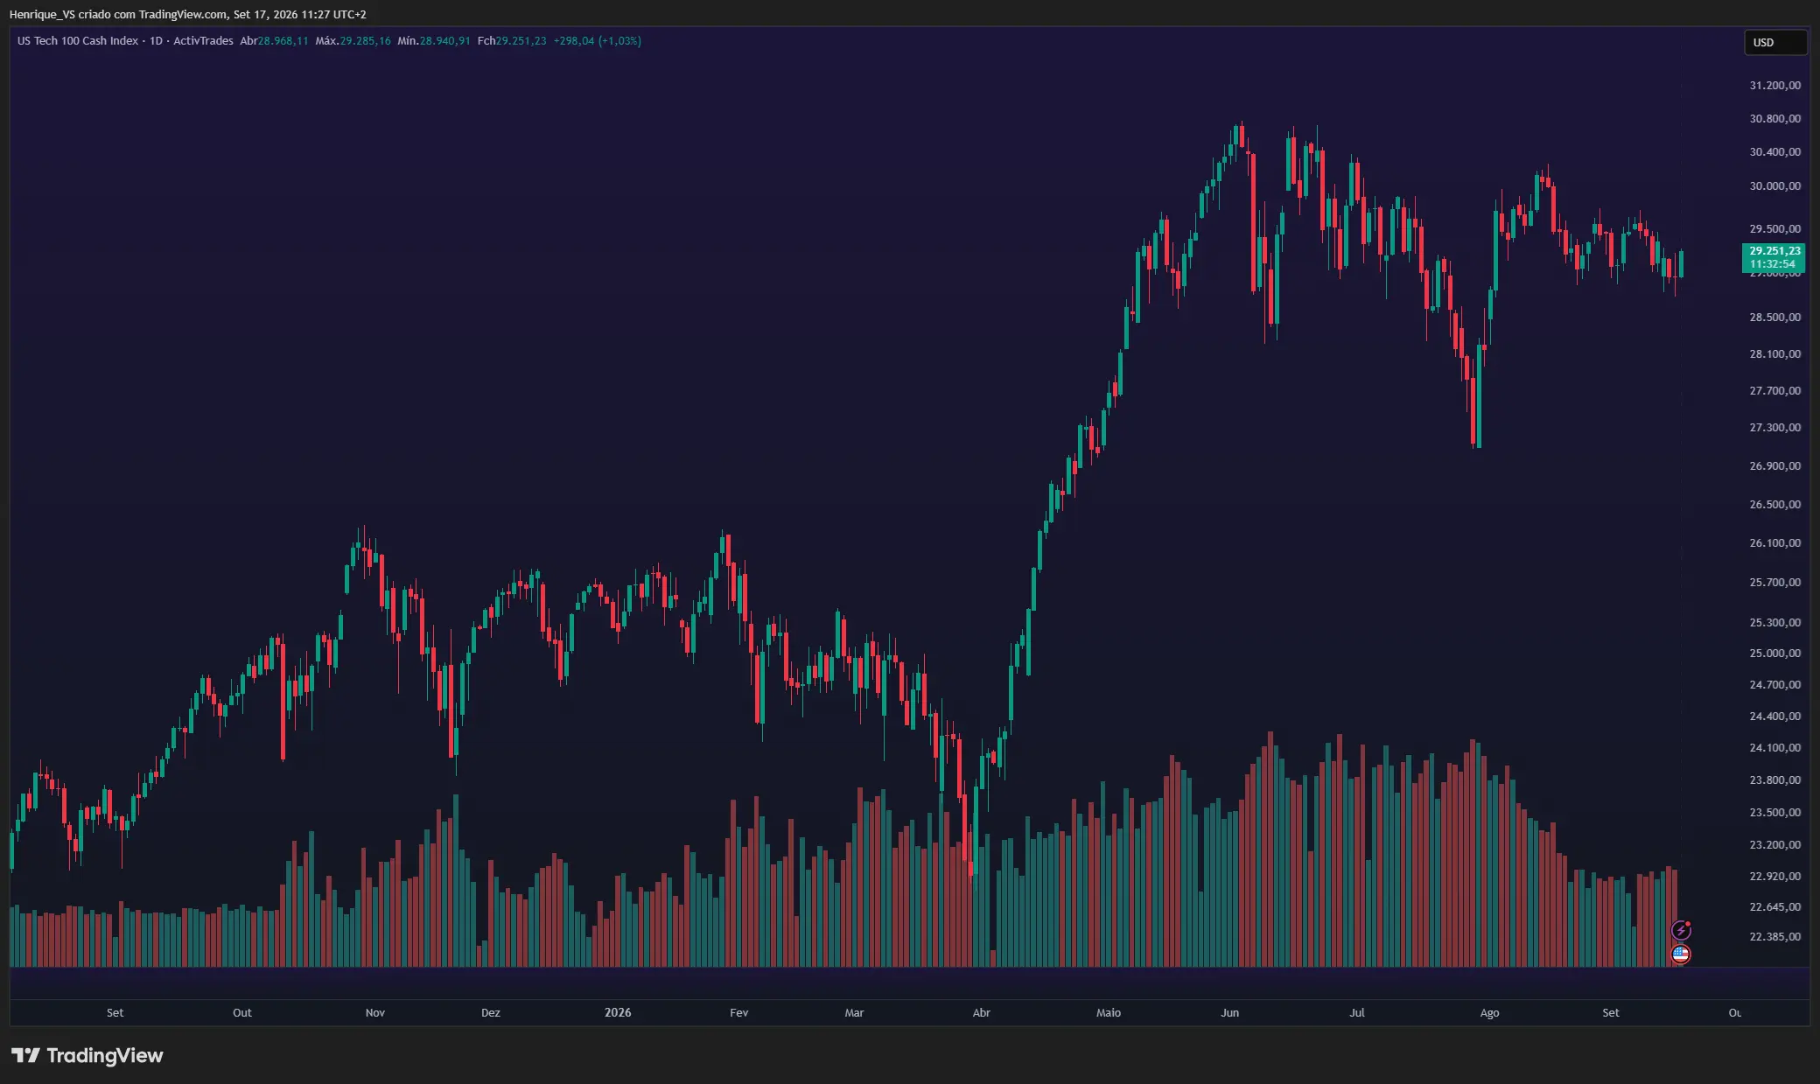Click the TradingView logo
Screen dimensions: 1820x1084
click(87, 1055)
